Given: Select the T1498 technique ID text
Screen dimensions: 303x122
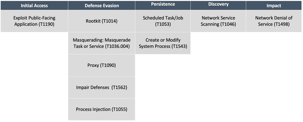Looking at the screenshot, I should [281, 24].
